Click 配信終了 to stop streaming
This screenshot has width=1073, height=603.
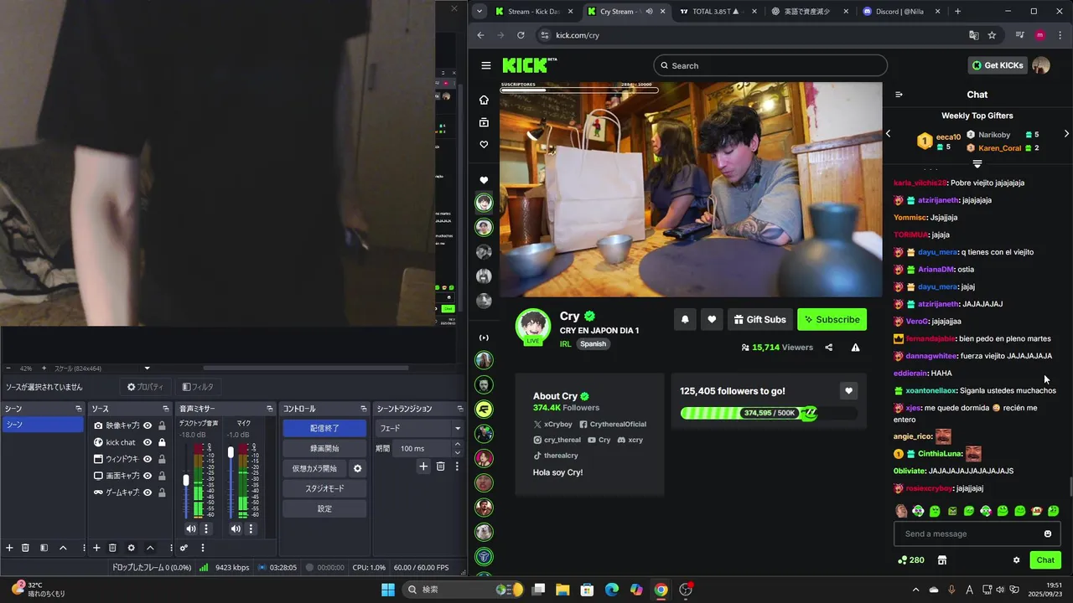(x=324, y=428)
